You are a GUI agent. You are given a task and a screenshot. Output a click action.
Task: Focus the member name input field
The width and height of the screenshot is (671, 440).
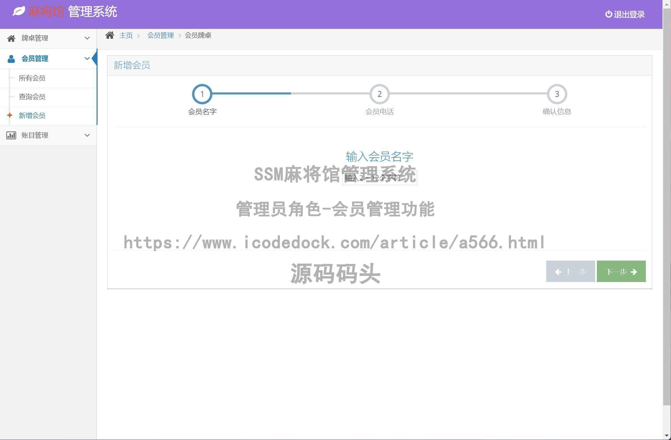tap(379, 178)
